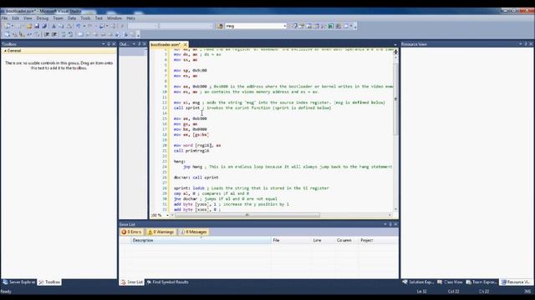The image size is (535, 300).
Task: Uncomment the selected lines icon
Action: point(70,34)
